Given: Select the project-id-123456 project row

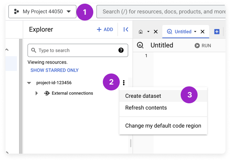Looking at the screenshot, I should (x=54, y=83).
